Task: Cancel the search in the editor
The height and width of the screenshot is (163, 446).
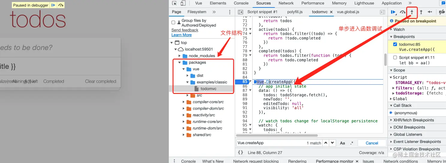Action: pyautogui.click(x=372, y=143)
